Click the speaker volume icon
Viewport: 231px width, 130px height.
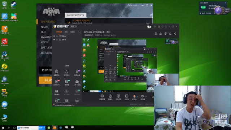pyautogui.click(x=143, y=96)
